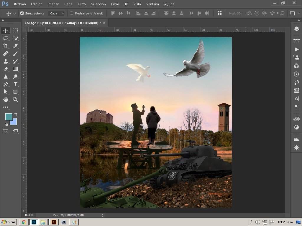
Task: Reset default foreground and background colors
Action: (x=6, y=124)
